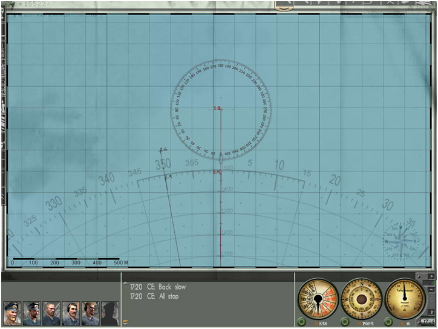Click the red 1.0 waypoint marker
The height and width of the screenshot is (329, 438).
tap(217, 108)
